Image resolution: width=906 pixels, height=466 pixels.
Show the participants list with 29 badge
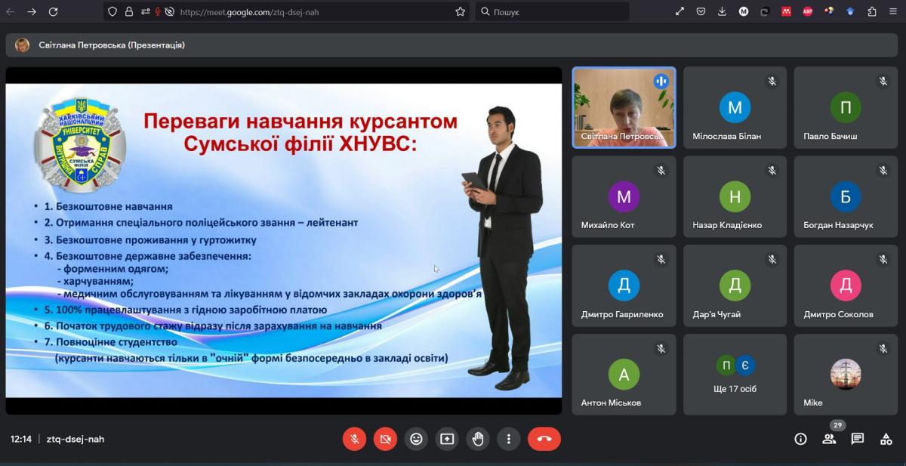pyautogui.click(x=829, y=439)
